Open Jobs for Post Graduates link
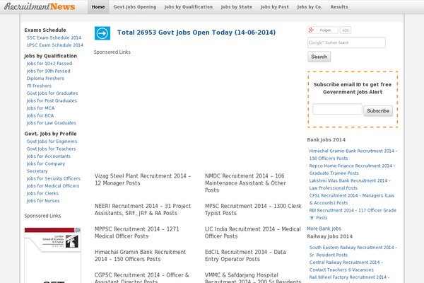The height and width of the screenshot is (283, 424). (52, 100)
